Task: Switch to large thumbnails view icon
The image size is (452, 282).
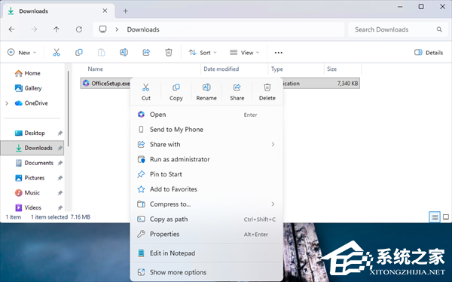Action: click(x=446, y=217)
